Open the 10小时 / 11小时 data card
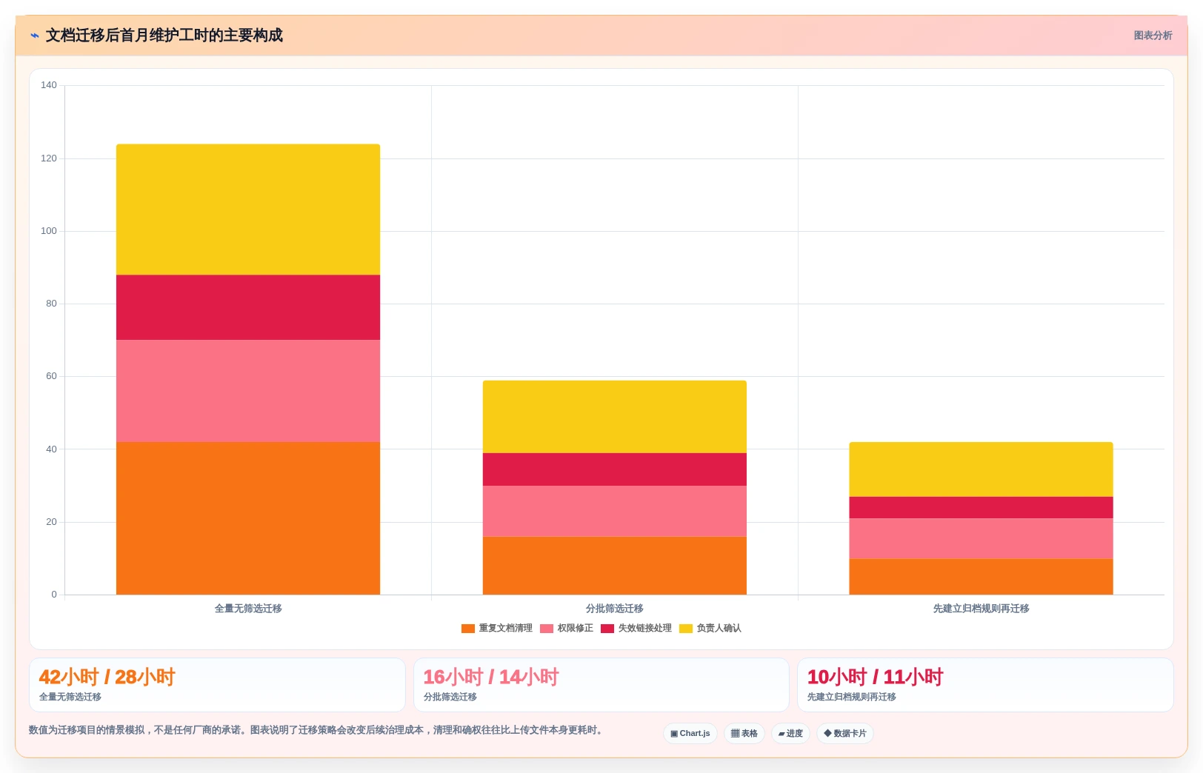The image size is (1203, 773). pyautogui.click(x=985, y=685)
